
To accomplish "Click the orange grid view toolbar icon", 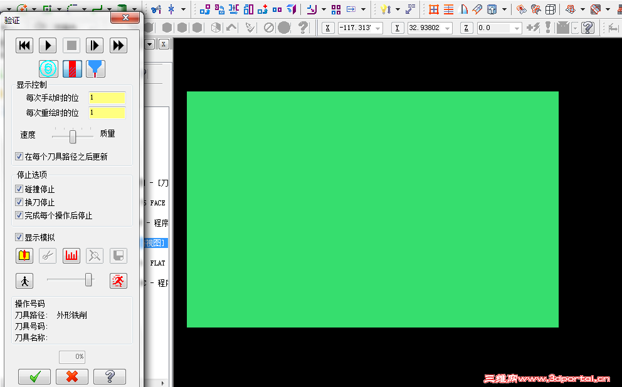I will coord(433,9).
